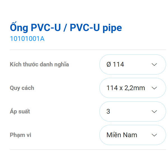168x168 pixels.
Task: Click the chevron arrow beside 114 x 2,2mm
Action: coord(154,88)
